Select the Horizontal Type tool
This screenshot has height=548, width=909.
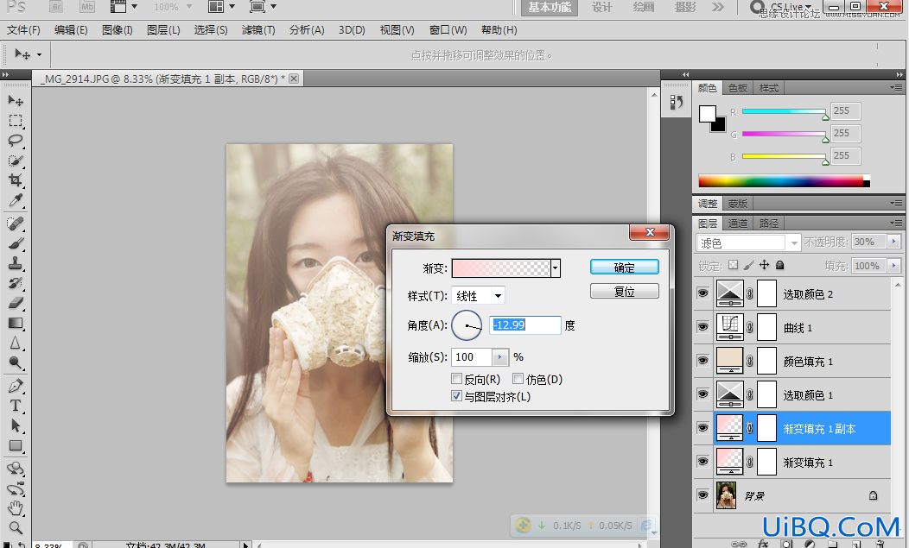click(x=16, y=406)
